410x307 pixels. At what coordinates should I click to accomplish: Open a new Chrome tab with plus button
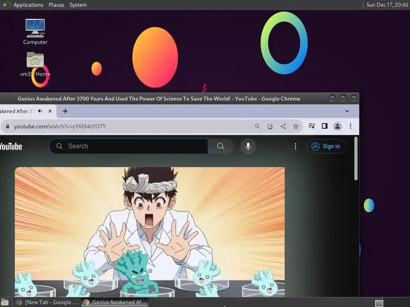(65, 111)
